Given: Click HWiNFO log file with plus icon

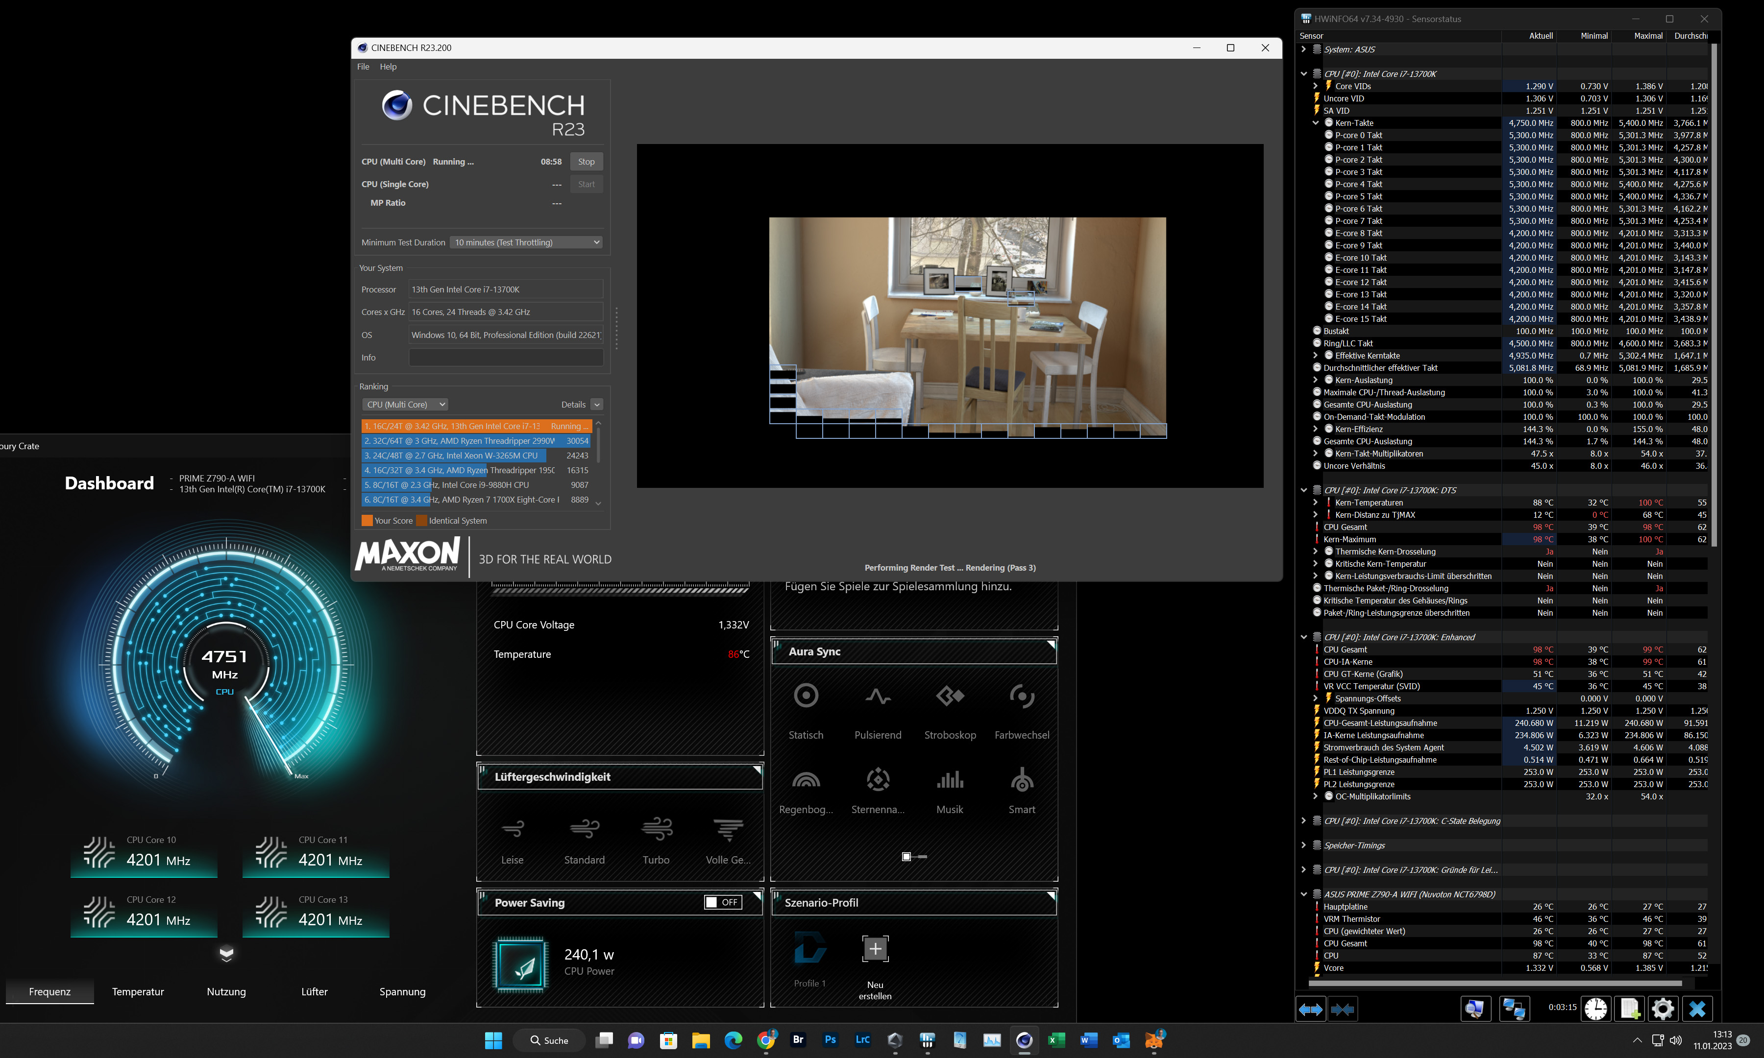Looking at the screenshot, I should (1629, 1009).
